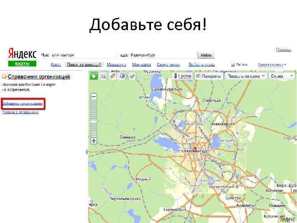This screenshot has width=297, height=223.
Task: Click the last map tool after the ruler group
Action: click(x=132, y=76)
